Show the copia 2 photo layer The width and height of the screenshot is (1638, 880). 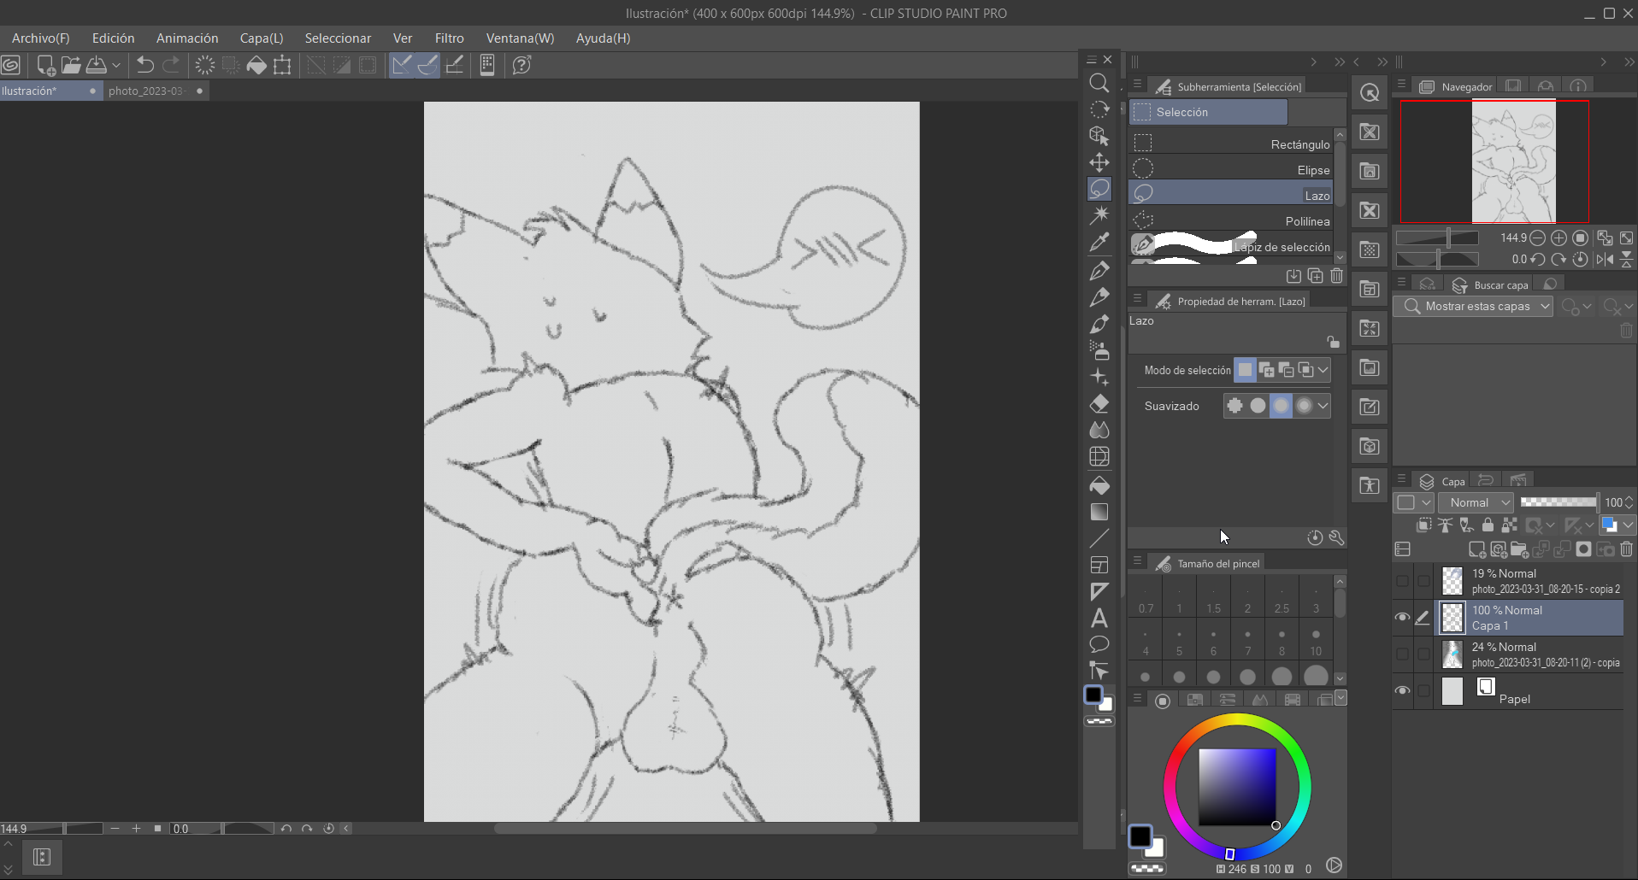(1402, 581)
